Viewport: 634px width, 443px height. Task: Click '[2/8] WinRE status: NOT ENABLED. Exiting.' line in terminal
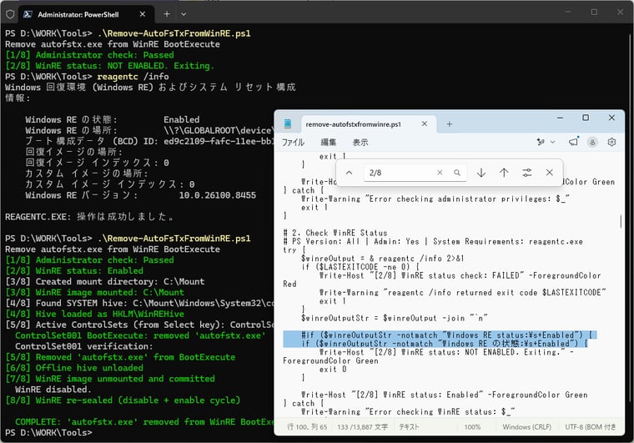click(x=109, y=65)
